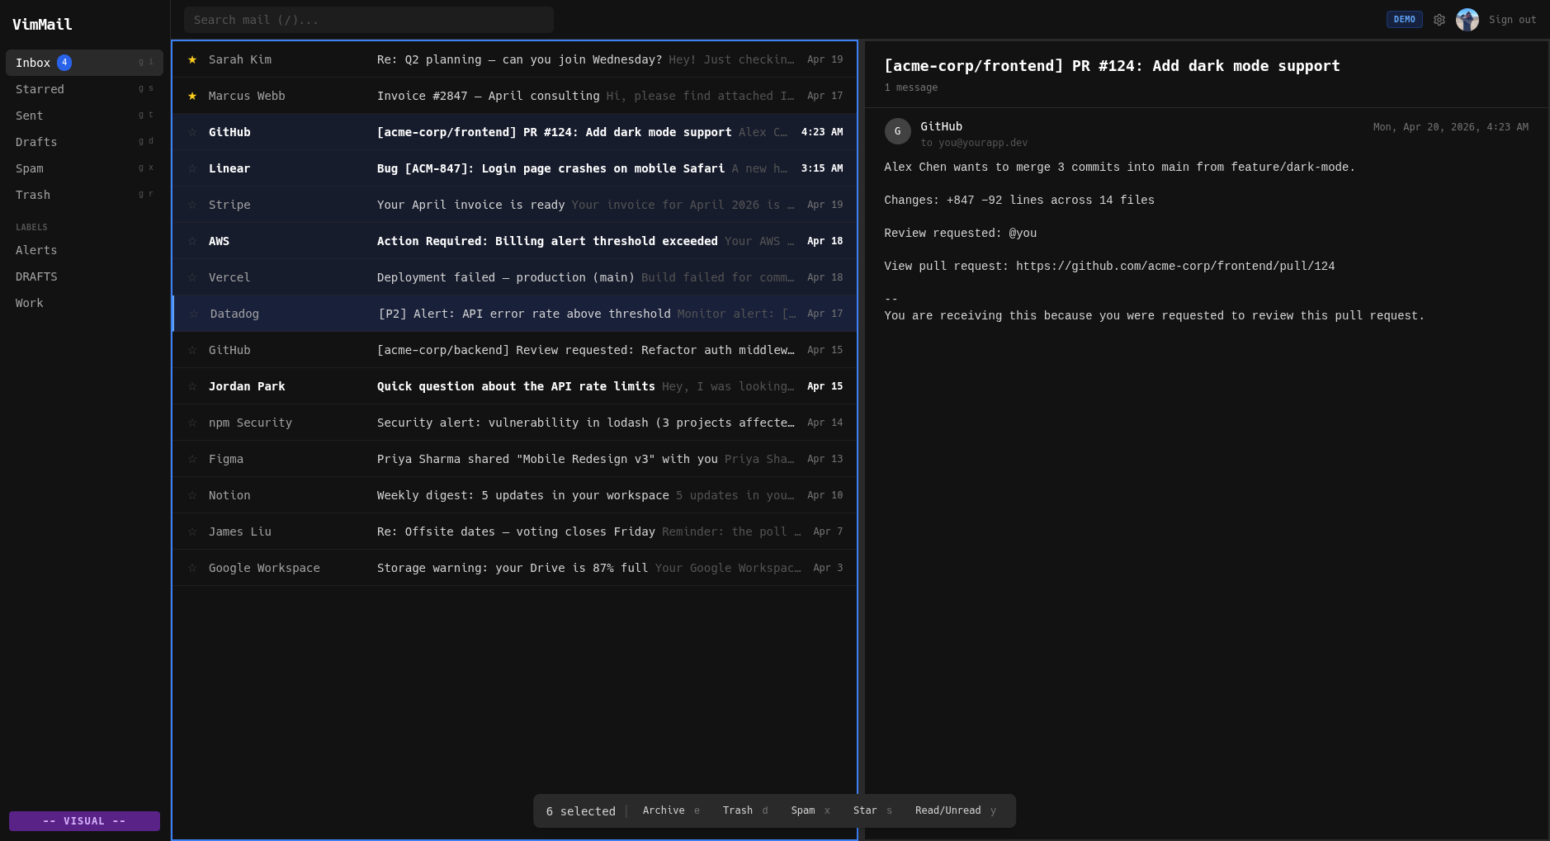The width and height of the screenshot is (1550, 841).
Task: Archive the selected emails
Action: 664,810
